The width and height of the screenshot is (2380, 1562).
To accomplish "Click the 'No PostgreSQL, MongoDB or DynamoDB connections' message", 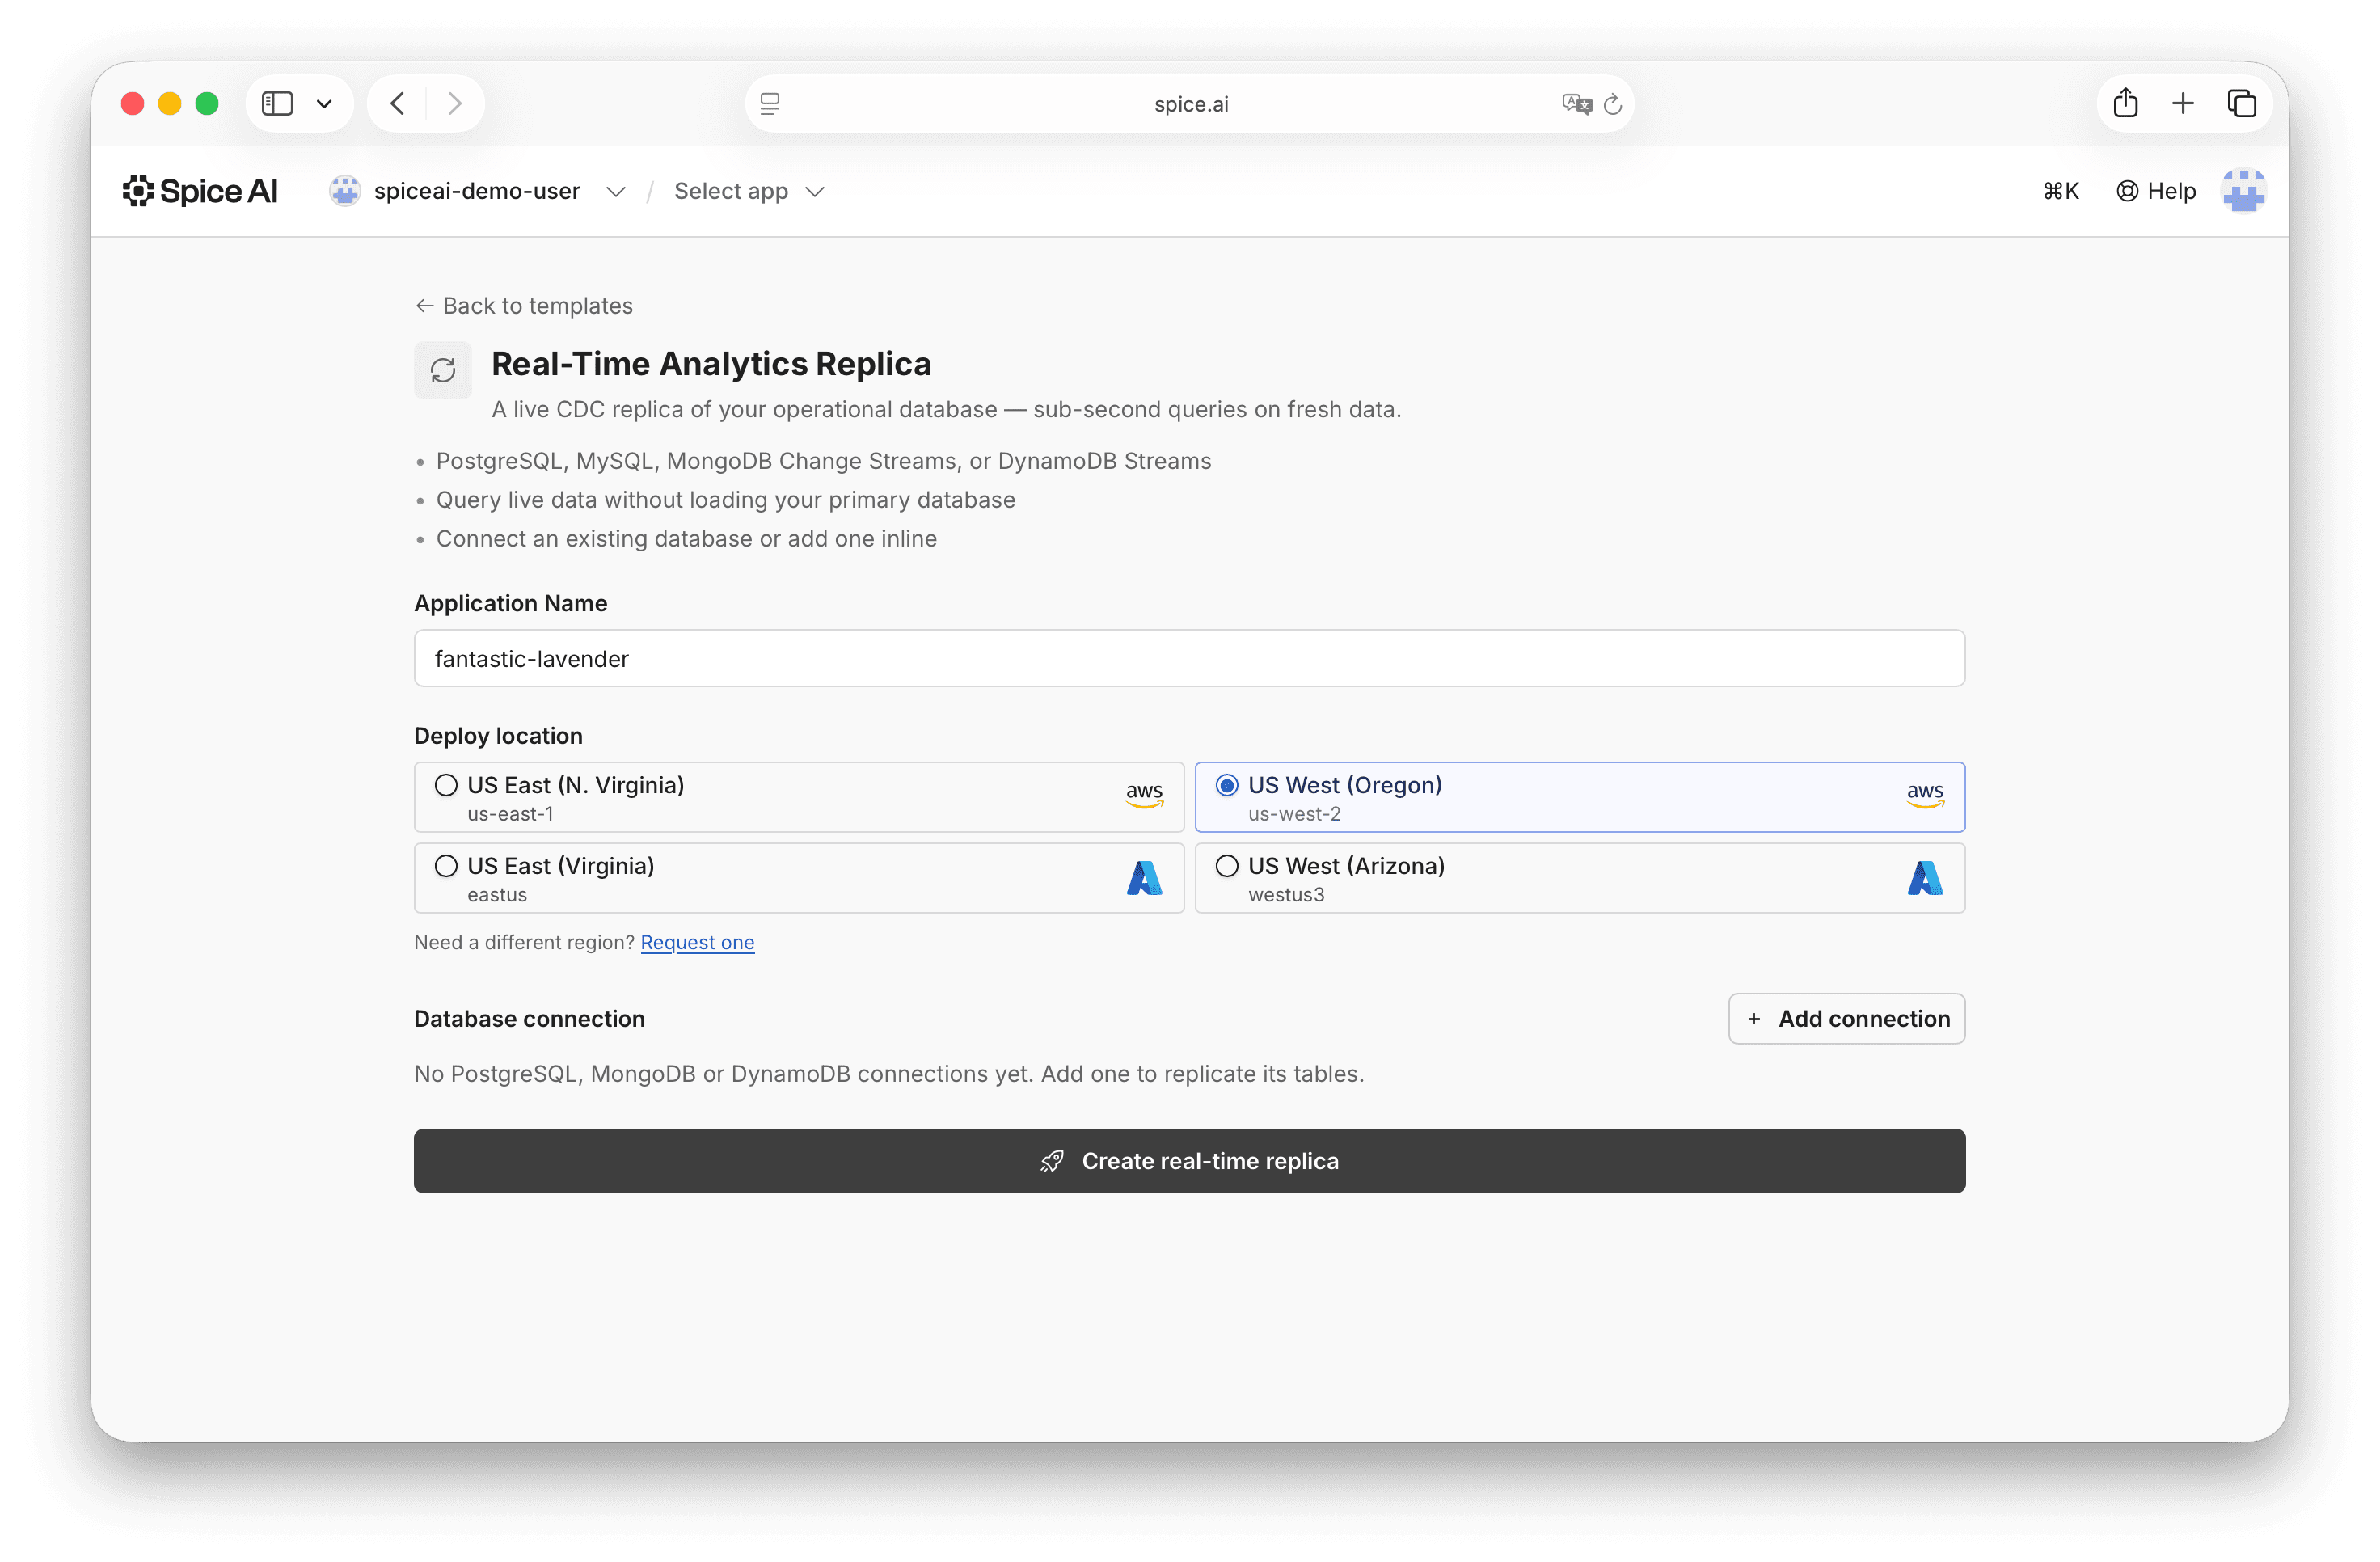I will click(x=889, y=1074).
